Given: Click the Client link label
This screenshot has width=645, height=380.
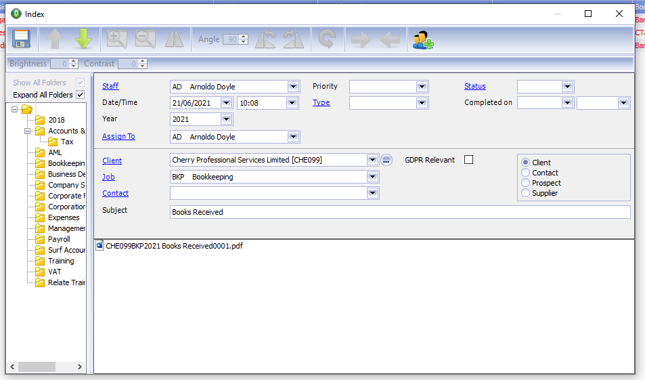Looking at the screenshot, I should pyautogui.click(x=112, y=161).
